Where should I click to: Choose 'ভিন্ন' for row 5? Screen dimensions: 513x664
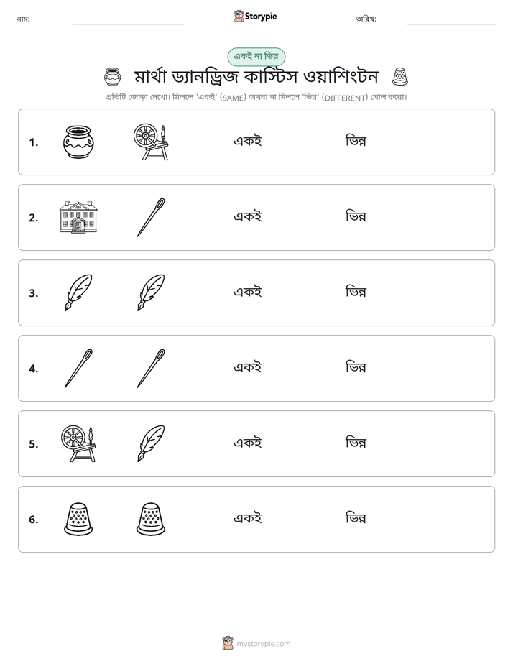pyautogui.click(x=356, y=443)
